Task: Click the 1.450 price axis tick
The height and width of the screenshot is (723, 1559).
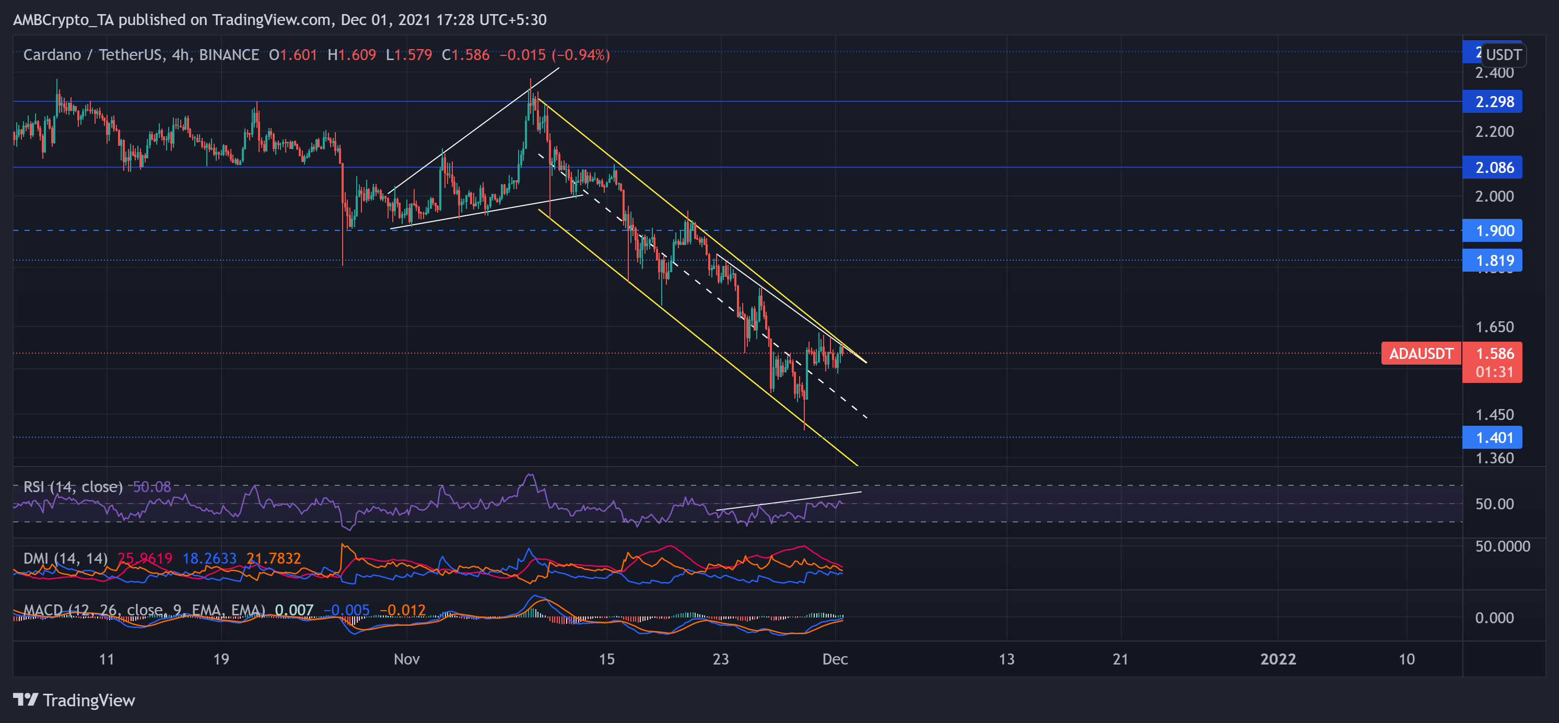Action: click(x=1494, y=415)
